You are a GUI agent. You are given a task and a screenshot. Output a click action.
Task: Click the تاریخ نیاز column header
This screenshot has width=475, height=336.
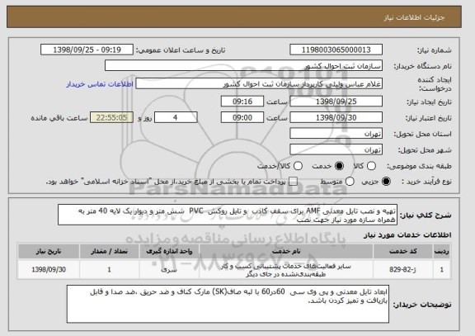tap(49, 251)
